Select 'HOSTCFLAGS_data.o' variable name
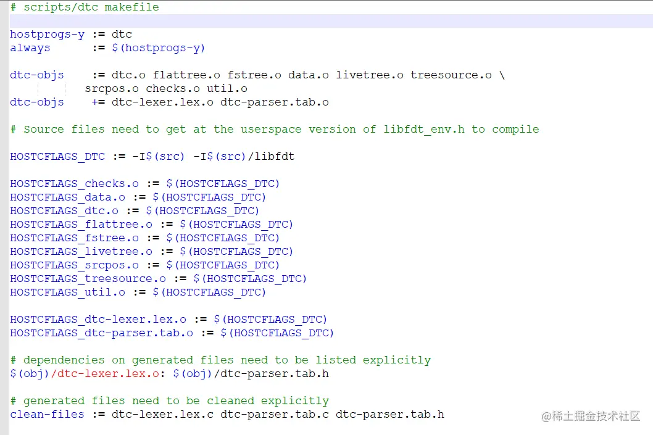Image resolution: width=653 pixels, height=435 pixels. point(67,197)
